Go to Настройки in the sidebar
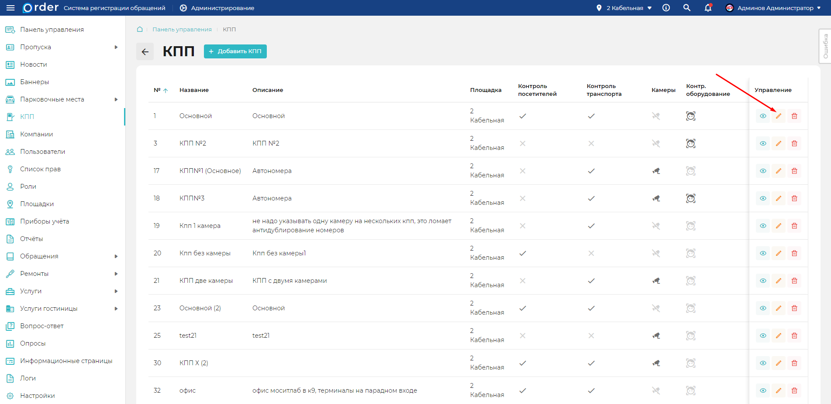Screen dimensions: 831x404 pos(37,396)
